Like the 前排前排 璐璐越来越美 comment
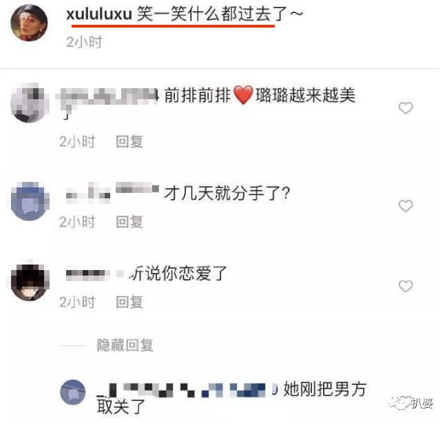The image size is (447, 423). coord(406,108)
